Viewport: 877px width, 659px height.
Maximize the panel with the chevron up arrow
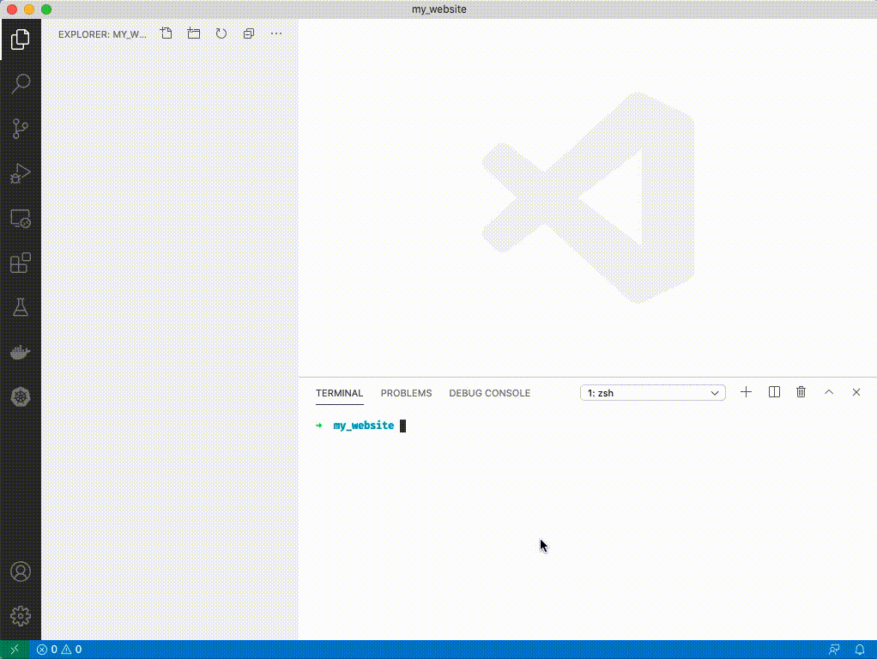pyautogui.click(x=829, y=392)
